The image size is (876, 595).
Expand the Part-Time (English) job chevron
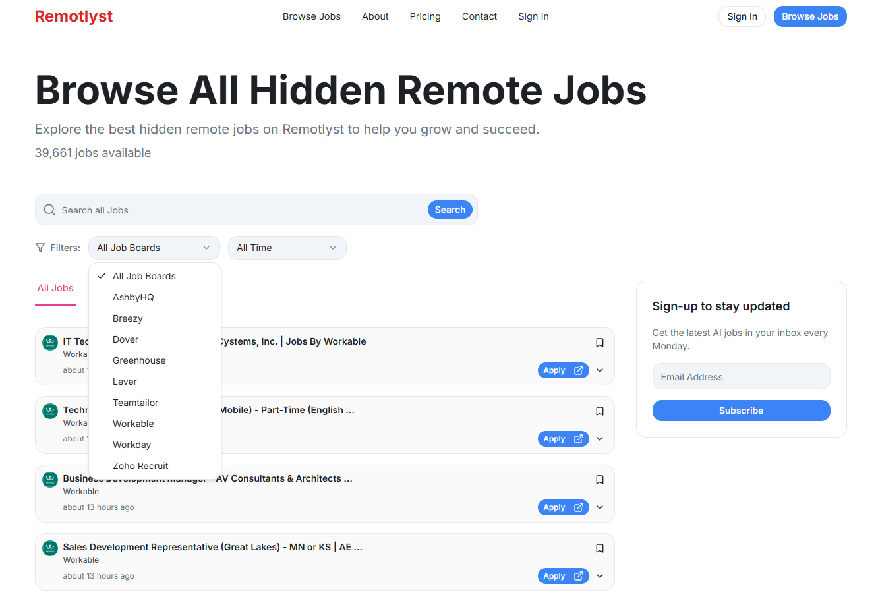(600, 439)
